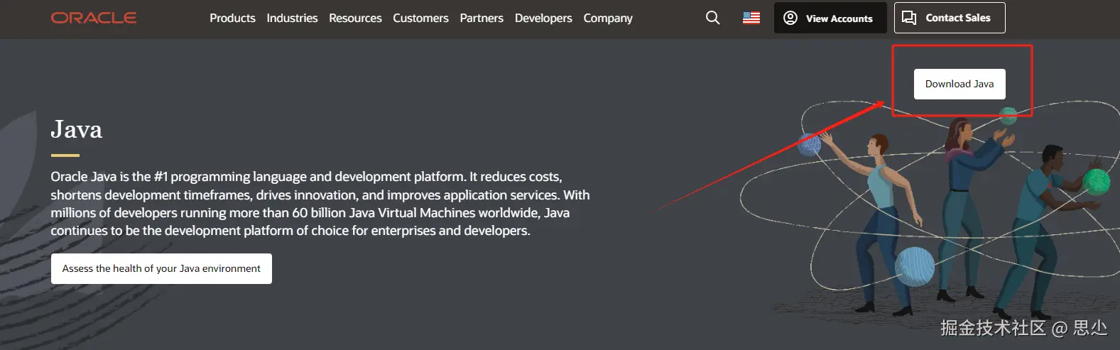Click the large blue sphere in the illustration
Screen dimensions: 1120x350
(914, 266)
